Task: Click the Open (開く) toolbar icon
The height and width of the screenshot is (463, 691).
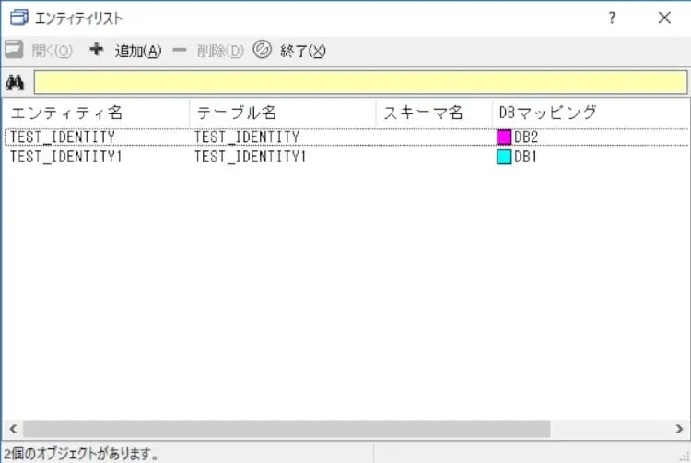Action: (14, 50)
